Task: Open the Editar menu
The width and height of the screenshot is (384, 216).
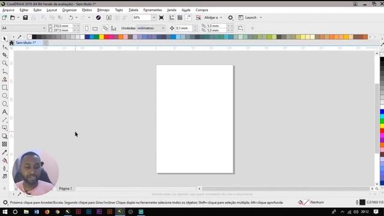Action: 24,10
